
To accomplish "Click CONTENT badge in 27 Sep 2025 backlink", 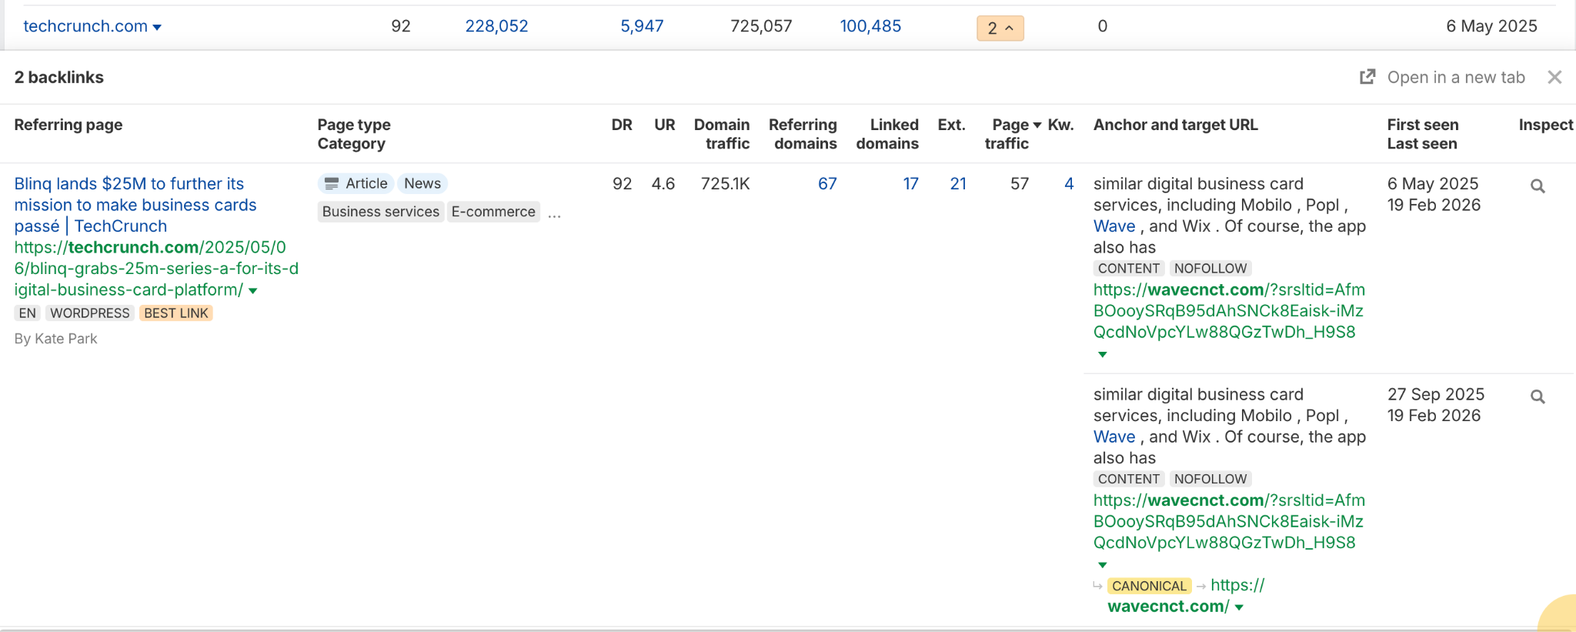I will tap(1129, 479).
